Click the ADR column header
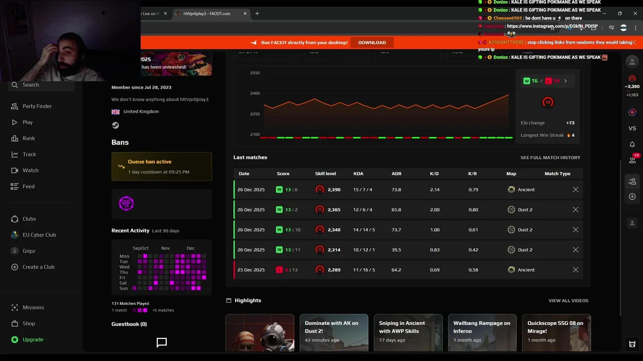The image size is (643, 361). [x=396, y=173]
